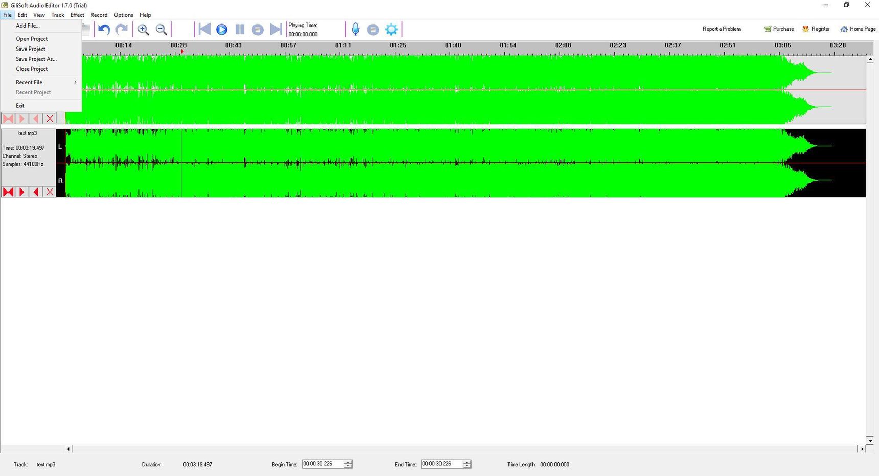Jump to start with skip-back button

(204, 29)
